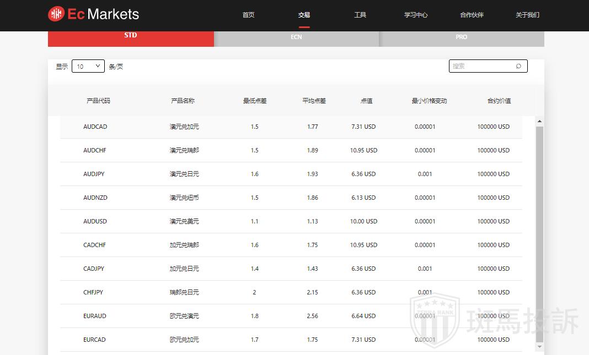The height and width of the screenshot is (355, 589).
Task: Open the 工具 menu
Action: tap(360, 15)
